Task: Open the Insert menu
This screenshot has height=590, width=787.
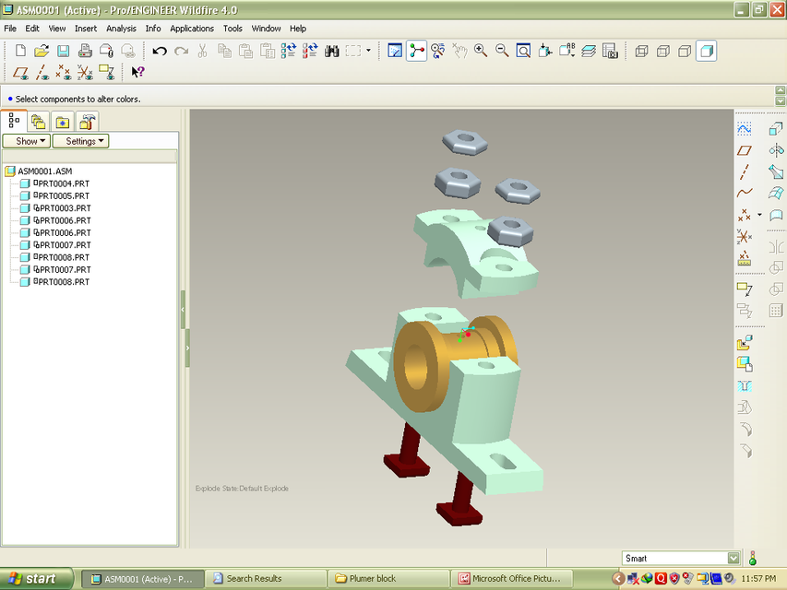Action: tap(86, 29)
